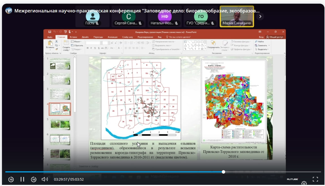Open Макет layout dropdown
The height and width of the screenshot is (186, 325).
(x=76, y=42)
